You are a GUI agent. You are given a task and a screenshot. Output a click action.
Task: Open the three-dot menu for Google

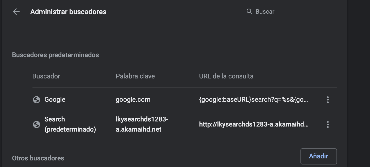(x=328, y=100)
